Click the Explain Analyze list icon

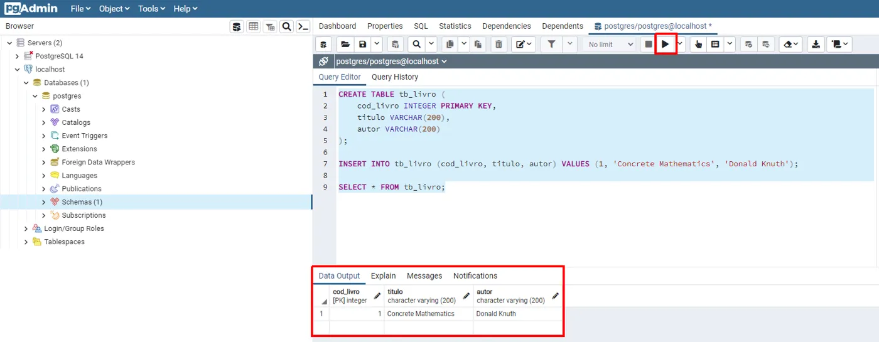pos(715,45)
